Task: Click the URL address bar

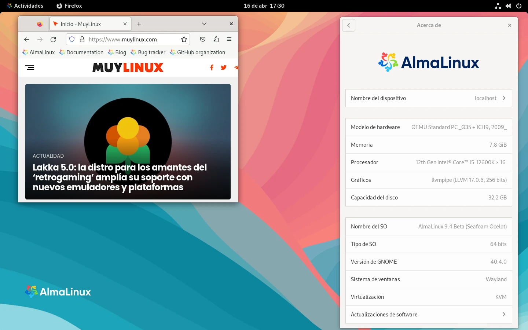Action: [128, 39]
